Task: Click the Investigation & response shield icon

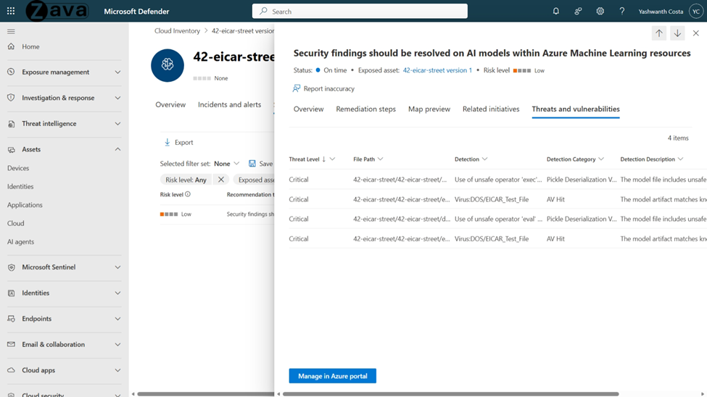Action: pyautogui.click(x=12, y=98)
